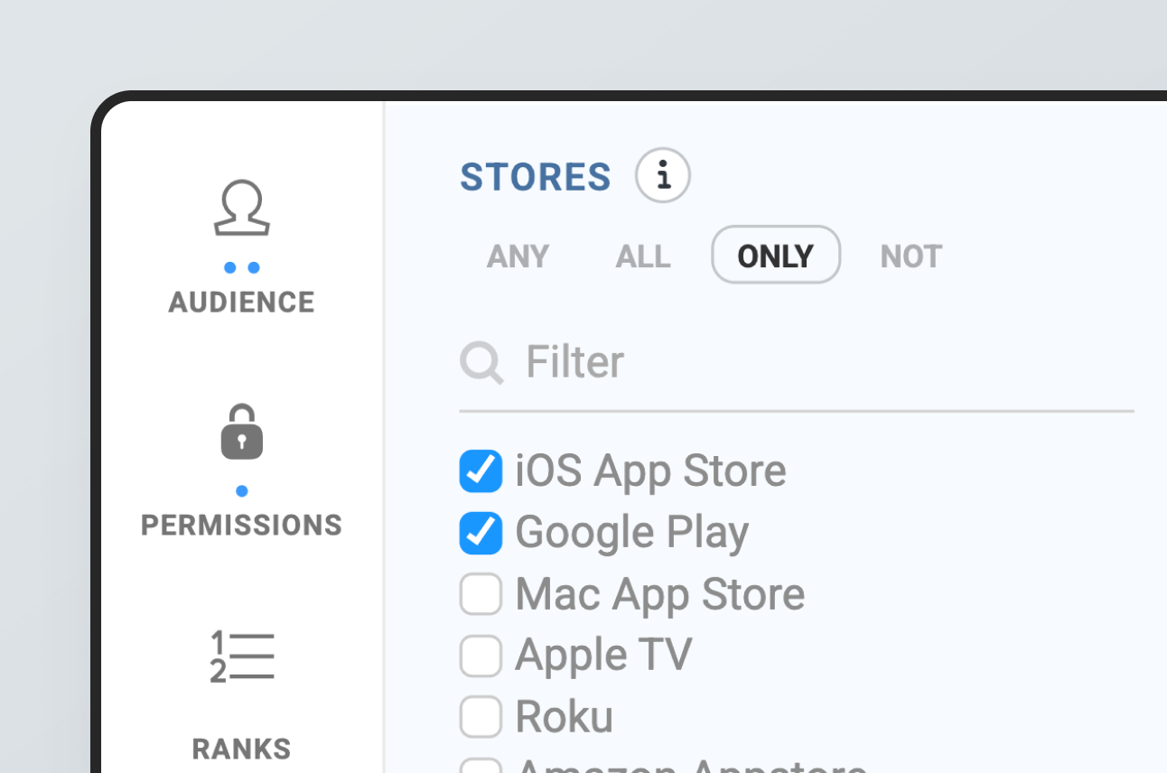Screen dimensions: 1167x773
Task: Enable the Mac App Store checkbox
Action: click(481, 593)
